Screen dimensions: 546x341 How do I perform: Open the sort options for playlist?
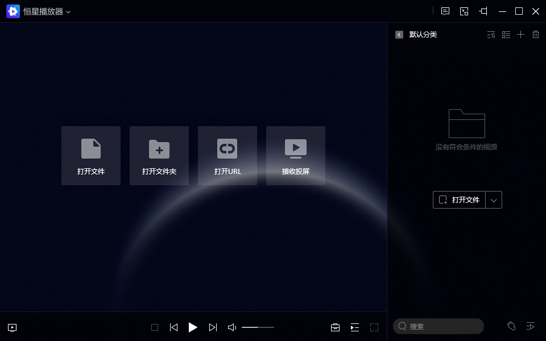491,35
